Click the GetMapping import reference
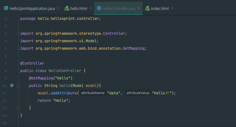 134,48
